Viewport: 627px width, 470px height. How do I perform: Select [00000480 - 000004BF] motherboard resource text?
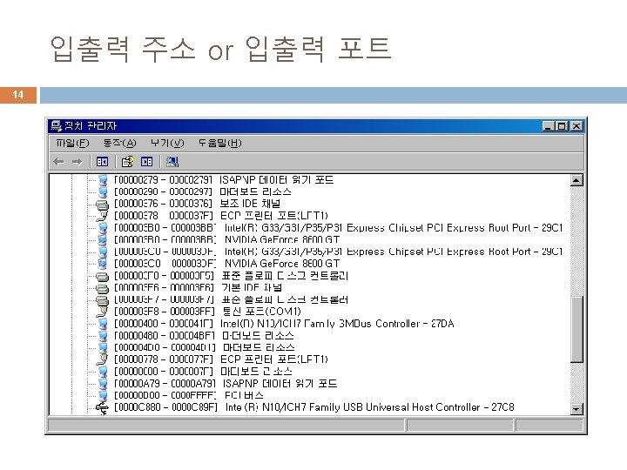(x=204, y=336)
